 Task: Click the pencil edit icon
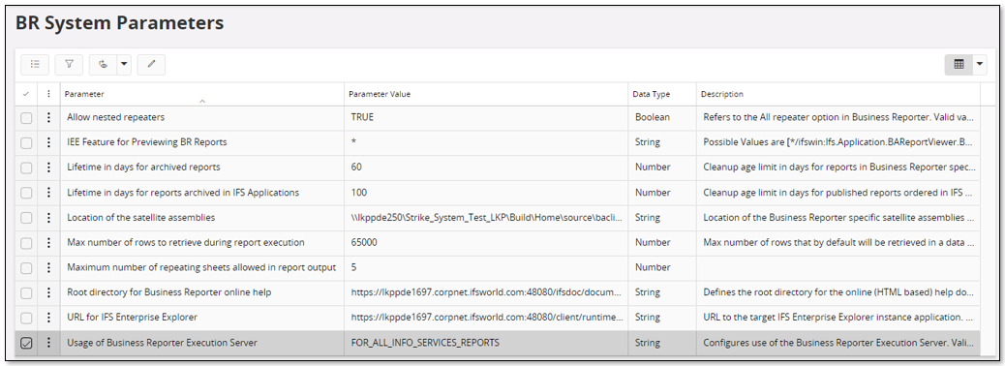point(151,64)
